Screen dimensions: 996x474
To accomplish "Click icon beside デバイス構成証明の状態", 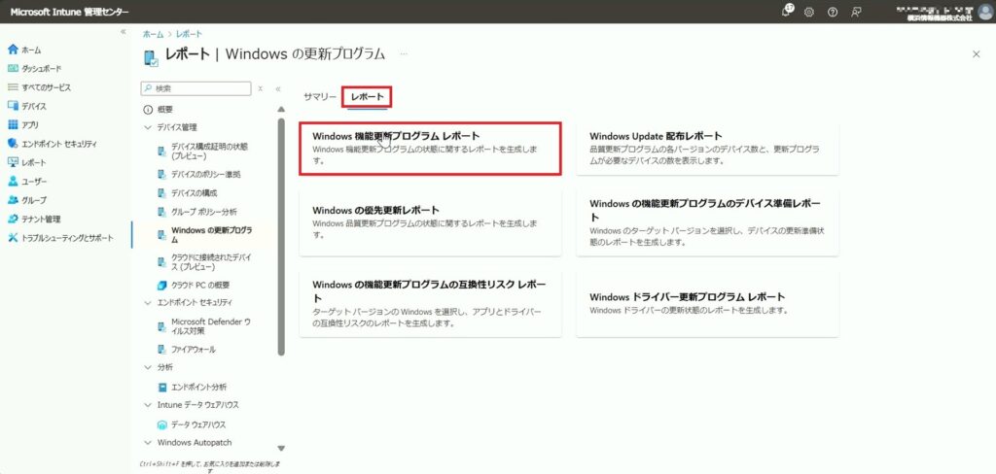I will tap(162, 151).
